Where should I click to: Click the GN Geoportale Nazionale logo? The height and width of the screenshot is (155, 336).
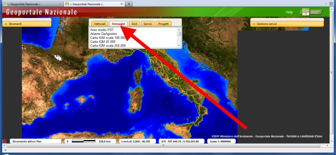pos(311,12)
